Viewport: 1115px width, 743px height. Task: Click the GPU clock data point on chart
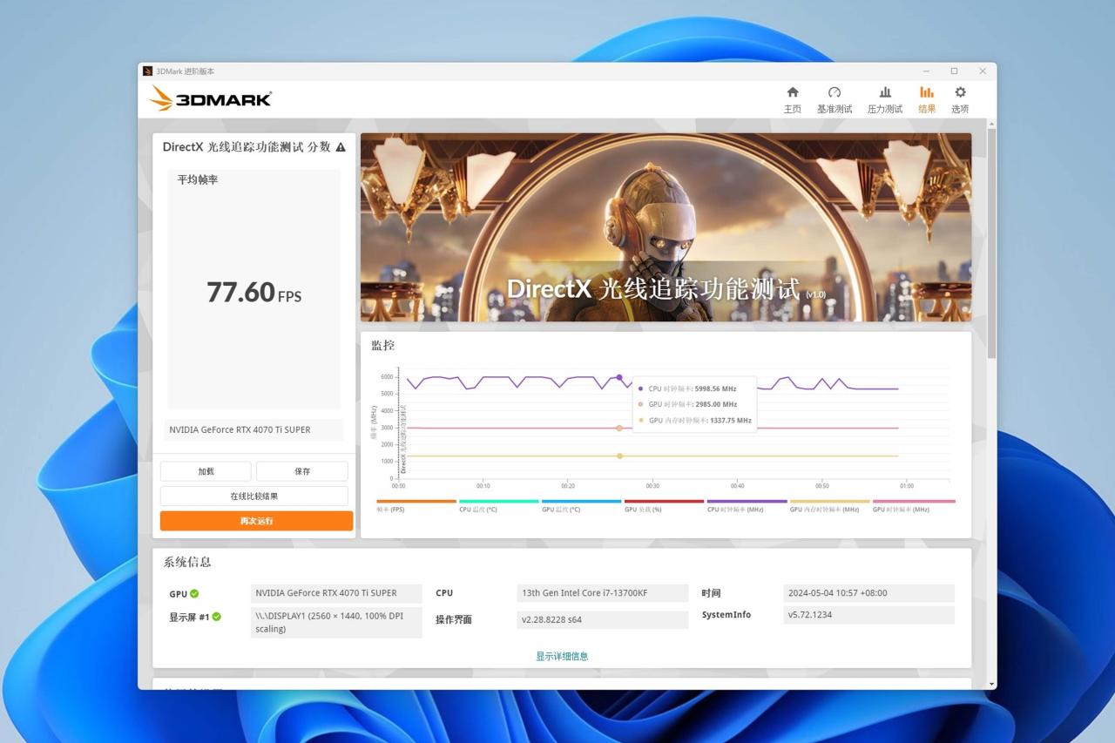(x=619, y=428)
